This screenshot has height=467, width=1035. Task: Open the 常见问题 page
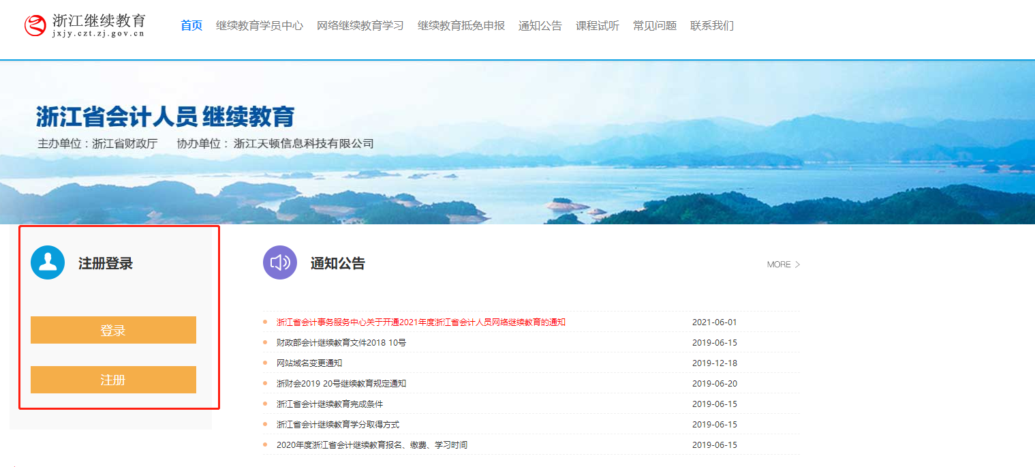pyautogui.click(x=653, y=25)
